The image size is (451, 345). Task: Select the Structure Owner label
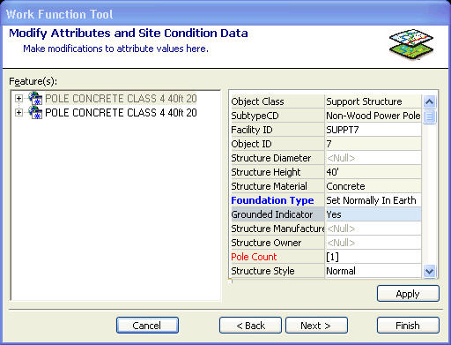[x=277, y=243]
